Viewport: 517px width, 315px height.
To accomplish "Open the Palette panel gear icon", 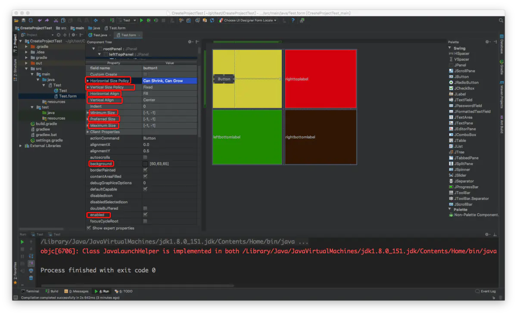I will [x=488, y=42].
